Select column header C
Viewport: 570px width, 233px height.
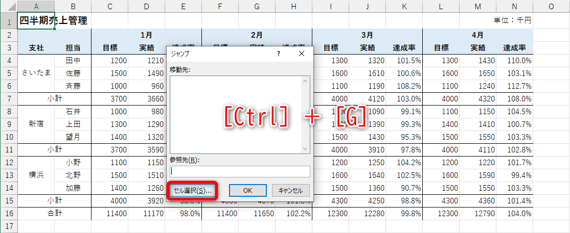(x=110, y=6)
